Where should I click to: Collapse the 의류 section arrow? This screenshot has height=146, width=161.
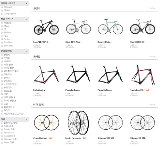pyautogui.click(x=27, y=119)
